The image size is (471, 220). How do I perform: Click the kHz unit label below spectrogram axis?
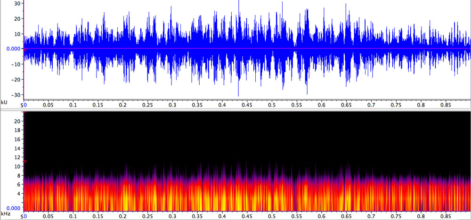point(5,213)
